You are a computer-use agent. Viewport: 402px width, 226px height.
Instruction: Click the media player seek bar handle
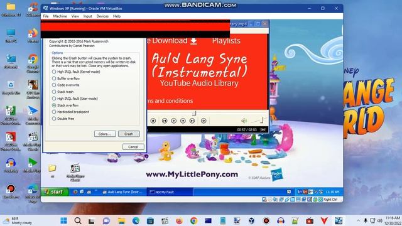click(x=194, y=113)
